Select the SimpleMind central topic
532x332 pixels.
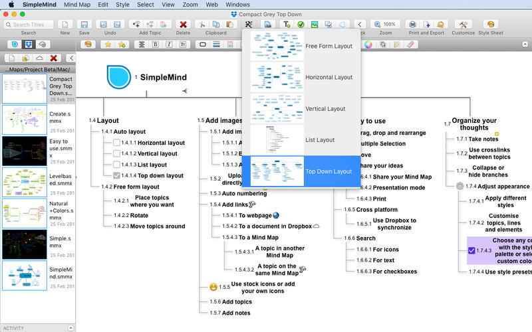click(x=163, y=77)
